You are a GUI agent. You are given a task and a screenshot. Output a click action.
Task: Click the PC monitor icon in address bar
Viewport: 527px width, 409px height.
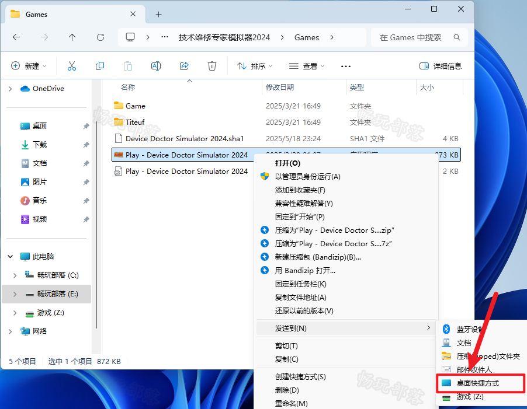[130, 37]
